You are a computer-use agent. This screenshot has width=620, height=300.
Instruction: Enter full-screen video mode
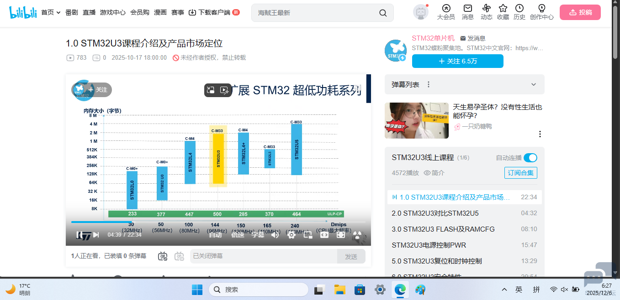click(340, 235)
